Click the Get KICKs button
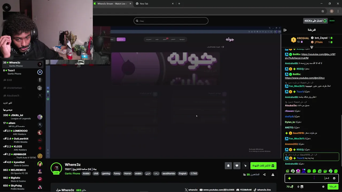The height and width of the screenshot is (192, 342). (316, 21)
